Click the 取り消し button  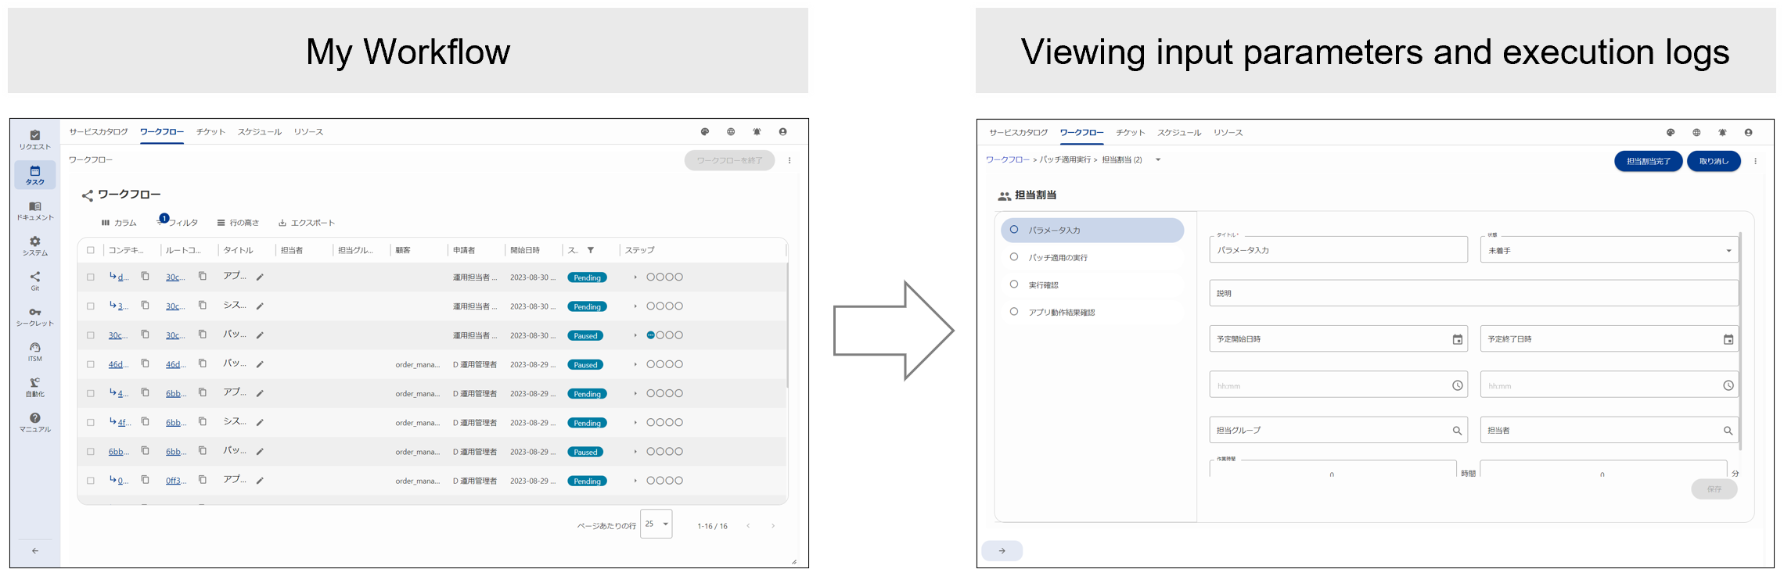point(1714,161)
